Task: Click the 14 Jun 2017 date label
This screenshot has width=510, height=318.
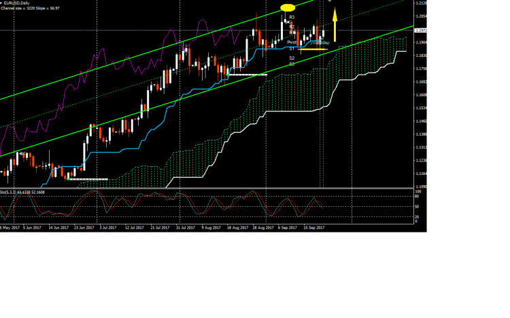Action: [58, 228]
